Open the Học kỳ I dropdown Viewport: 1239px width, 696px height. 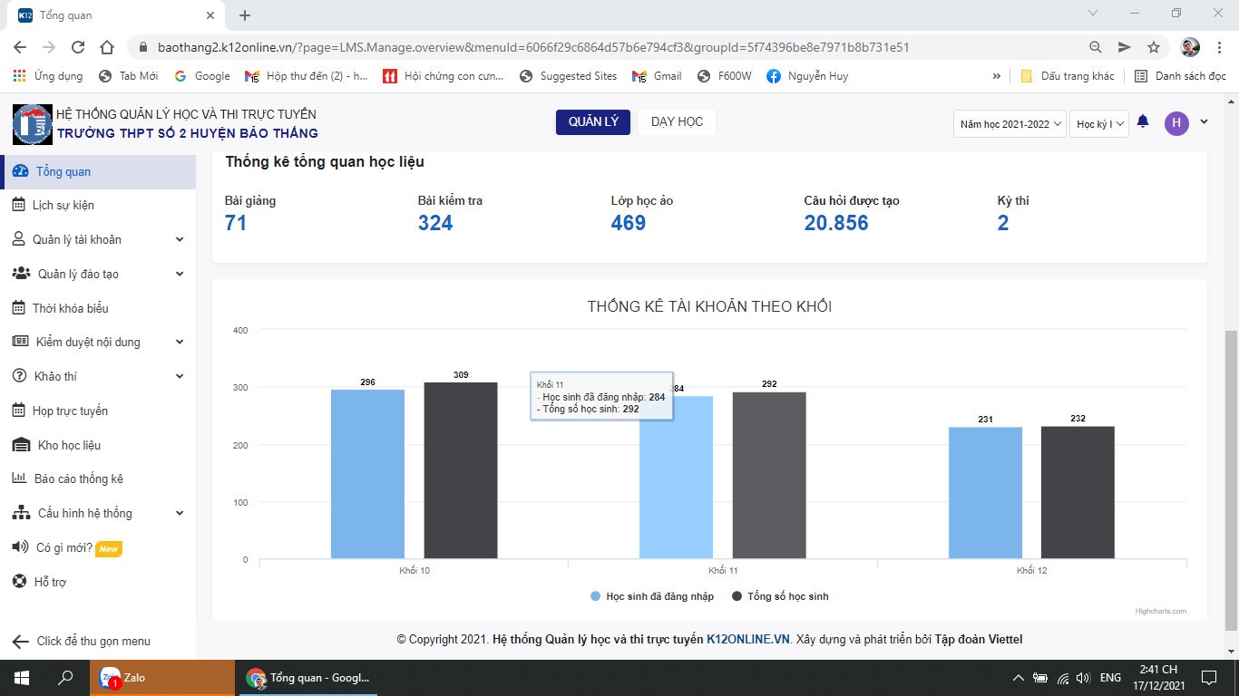click(1098, 123)
